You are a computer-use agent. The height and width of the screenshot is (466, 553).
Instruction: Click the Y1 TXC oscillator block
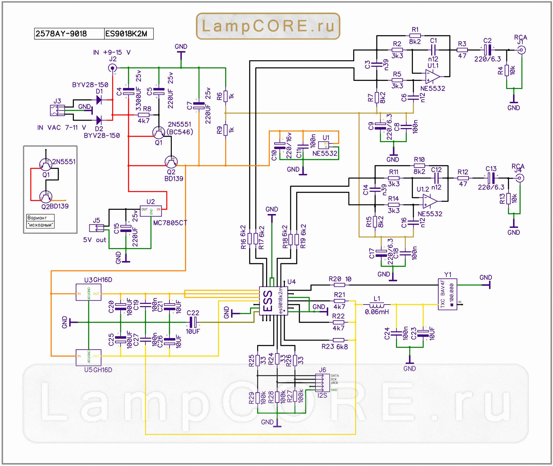447,294
